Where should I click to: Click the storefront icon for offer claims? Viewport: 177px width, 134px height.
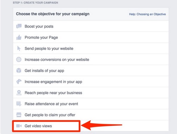[x=19, y=115]
